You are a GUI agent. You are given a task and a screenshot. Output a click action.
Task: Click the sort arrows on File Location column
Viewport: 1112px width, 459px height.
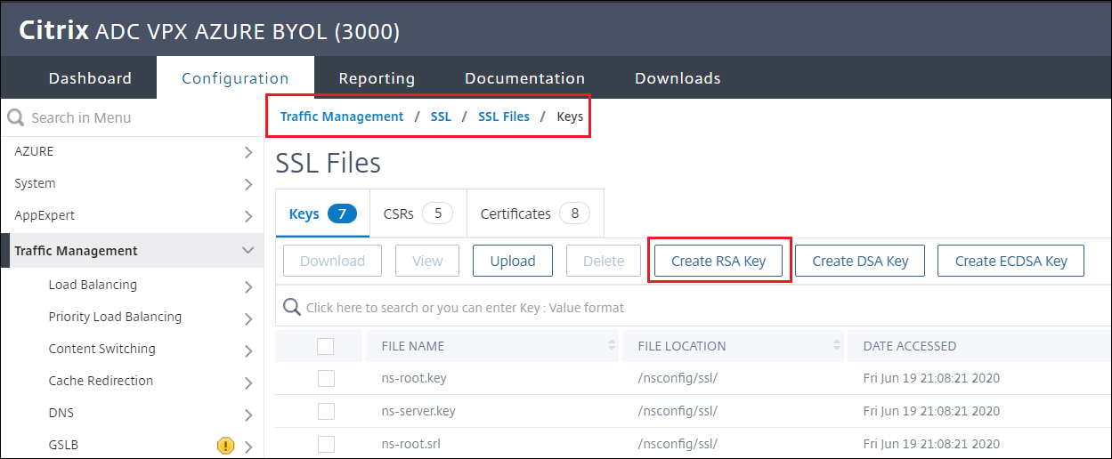point(838,345)
